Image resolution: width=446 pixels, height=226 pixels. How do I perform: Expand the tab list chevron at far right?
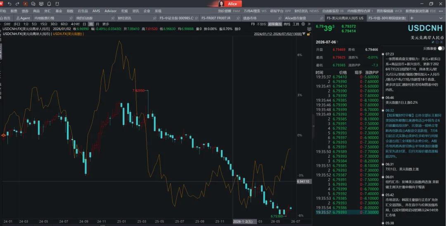(441, 18)
